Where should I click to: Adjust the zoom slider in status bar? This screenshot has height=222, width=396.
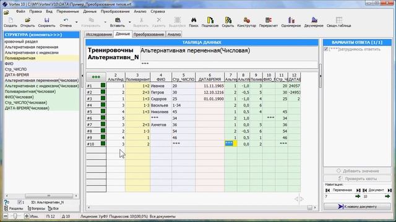15,216
